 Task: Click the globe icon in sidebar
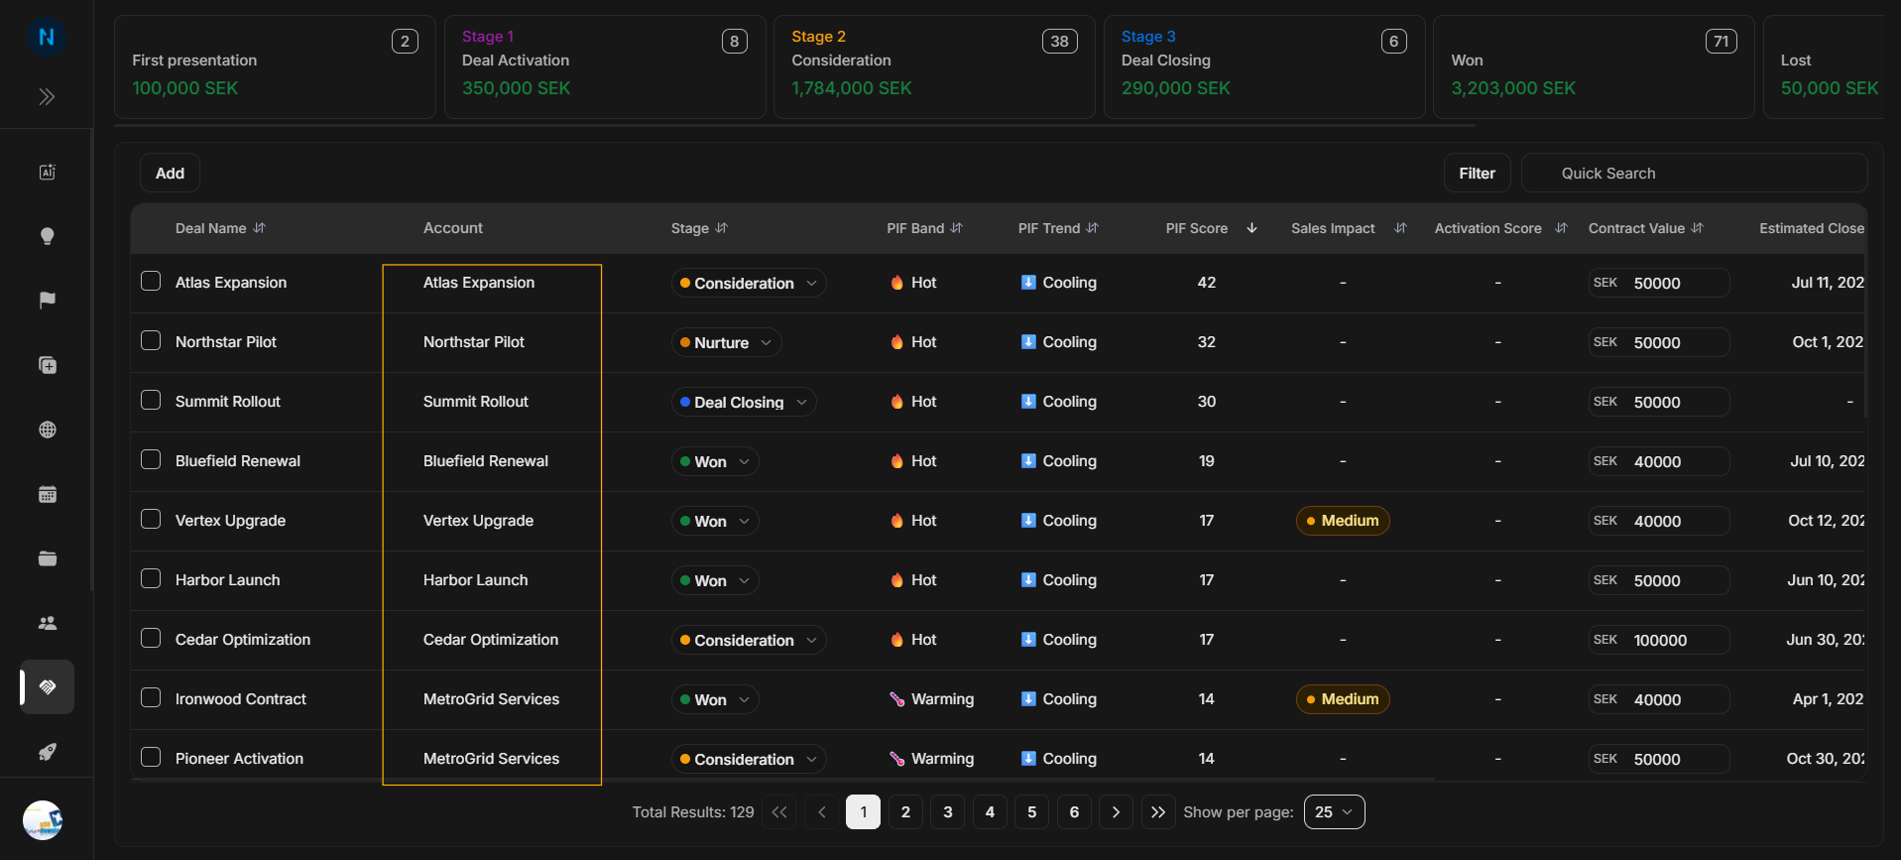coord(47,430)
